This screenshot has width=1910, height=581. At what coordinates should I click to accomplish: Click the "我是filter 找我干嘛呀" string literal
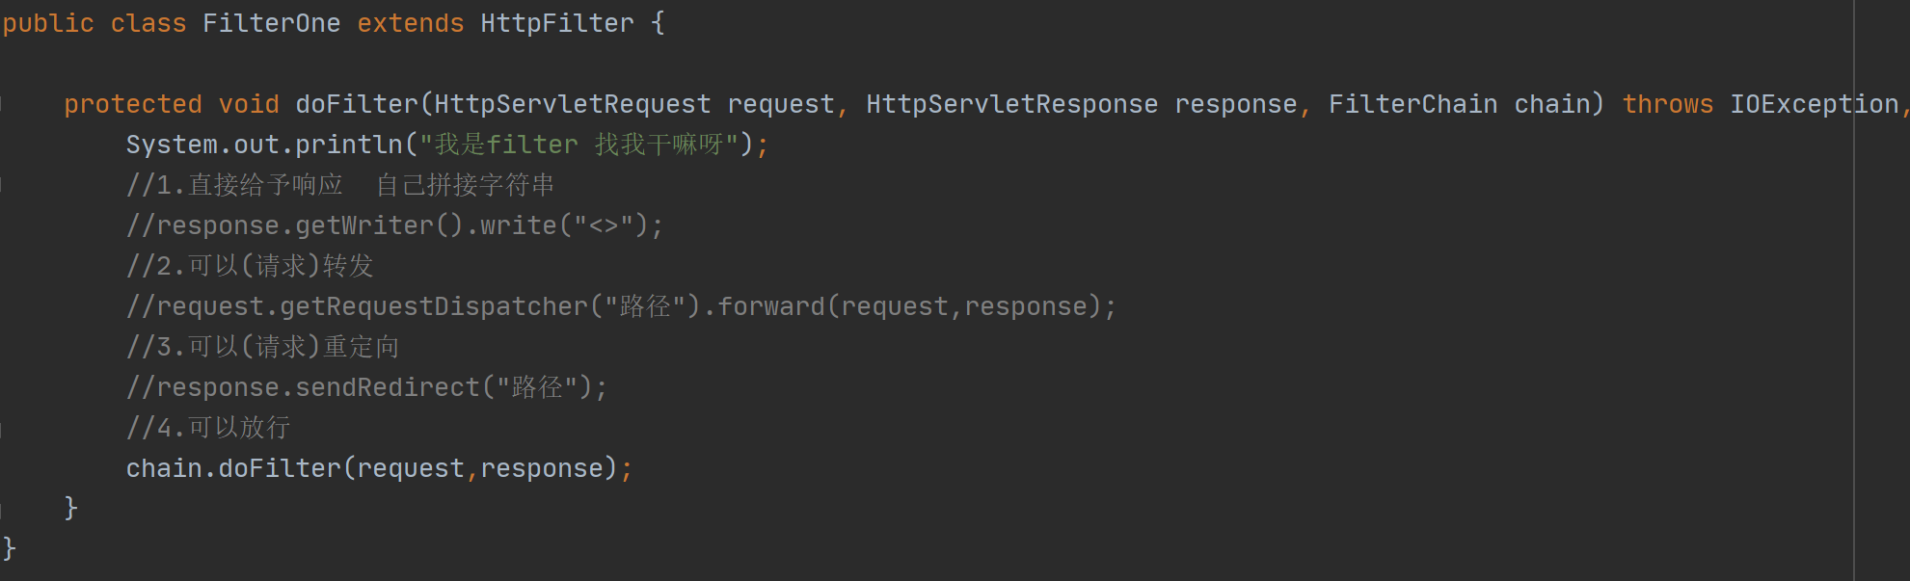click(x=578, y=145)
